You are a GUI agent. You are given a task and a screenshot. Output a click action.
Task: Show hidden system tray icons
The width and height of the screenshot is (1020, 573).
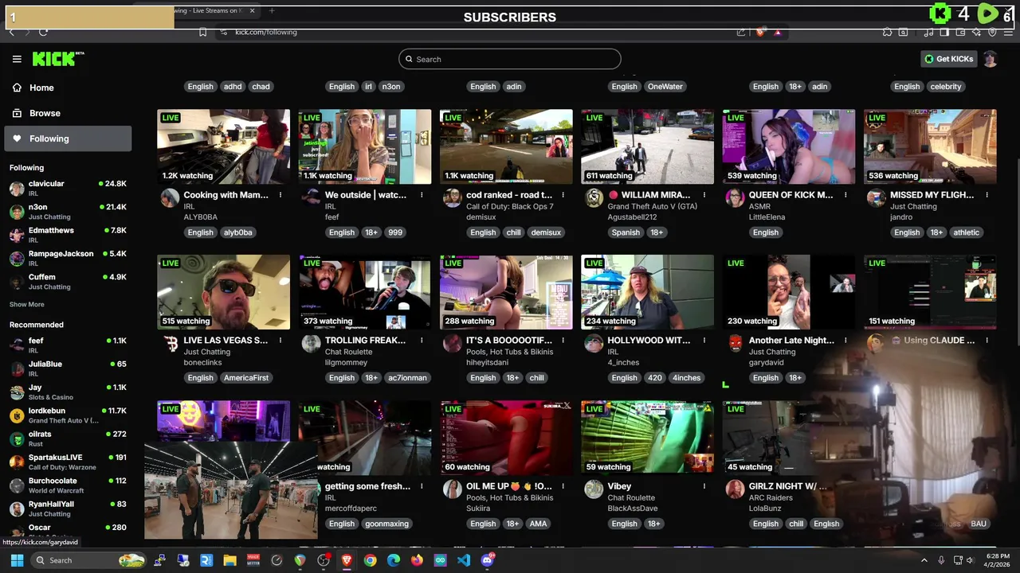click(924, 560)
